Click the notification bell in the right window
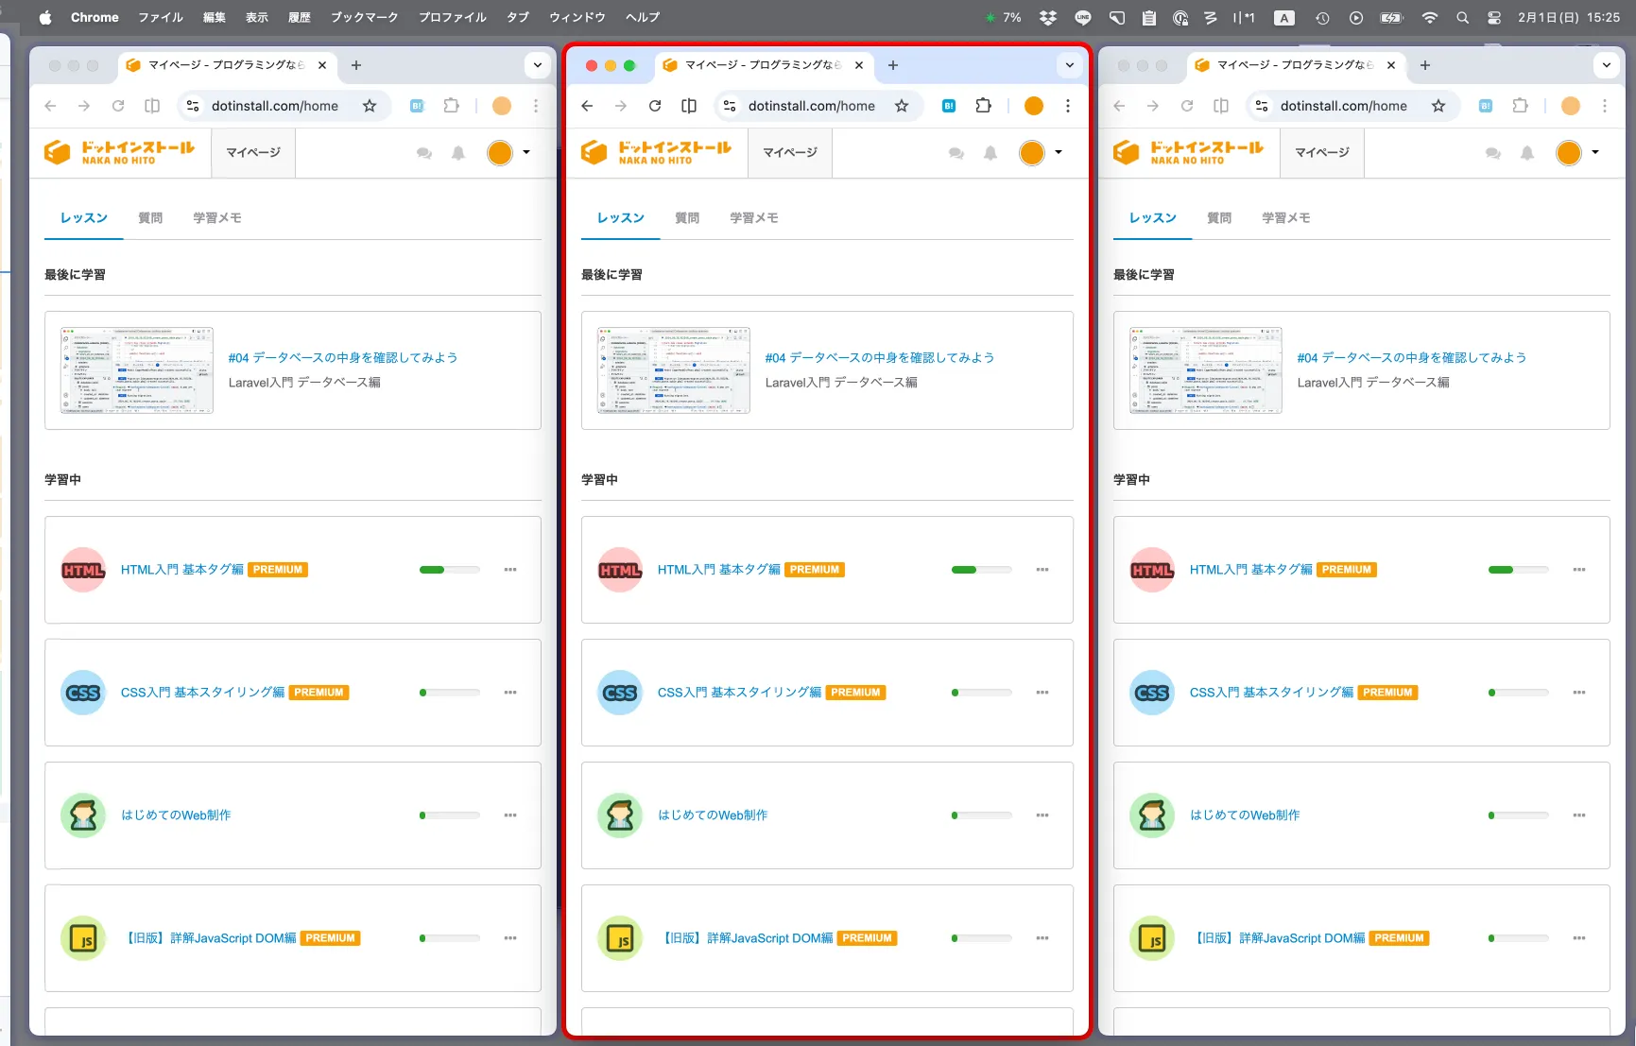 click(1526, 153)
